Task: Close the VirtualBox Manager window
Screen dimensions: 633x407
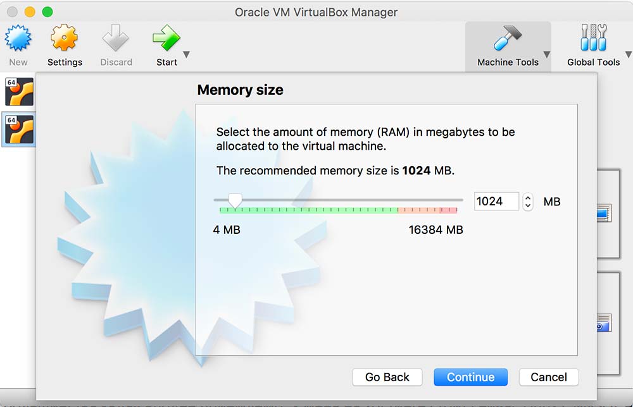Action: click(x=12, y=12)
